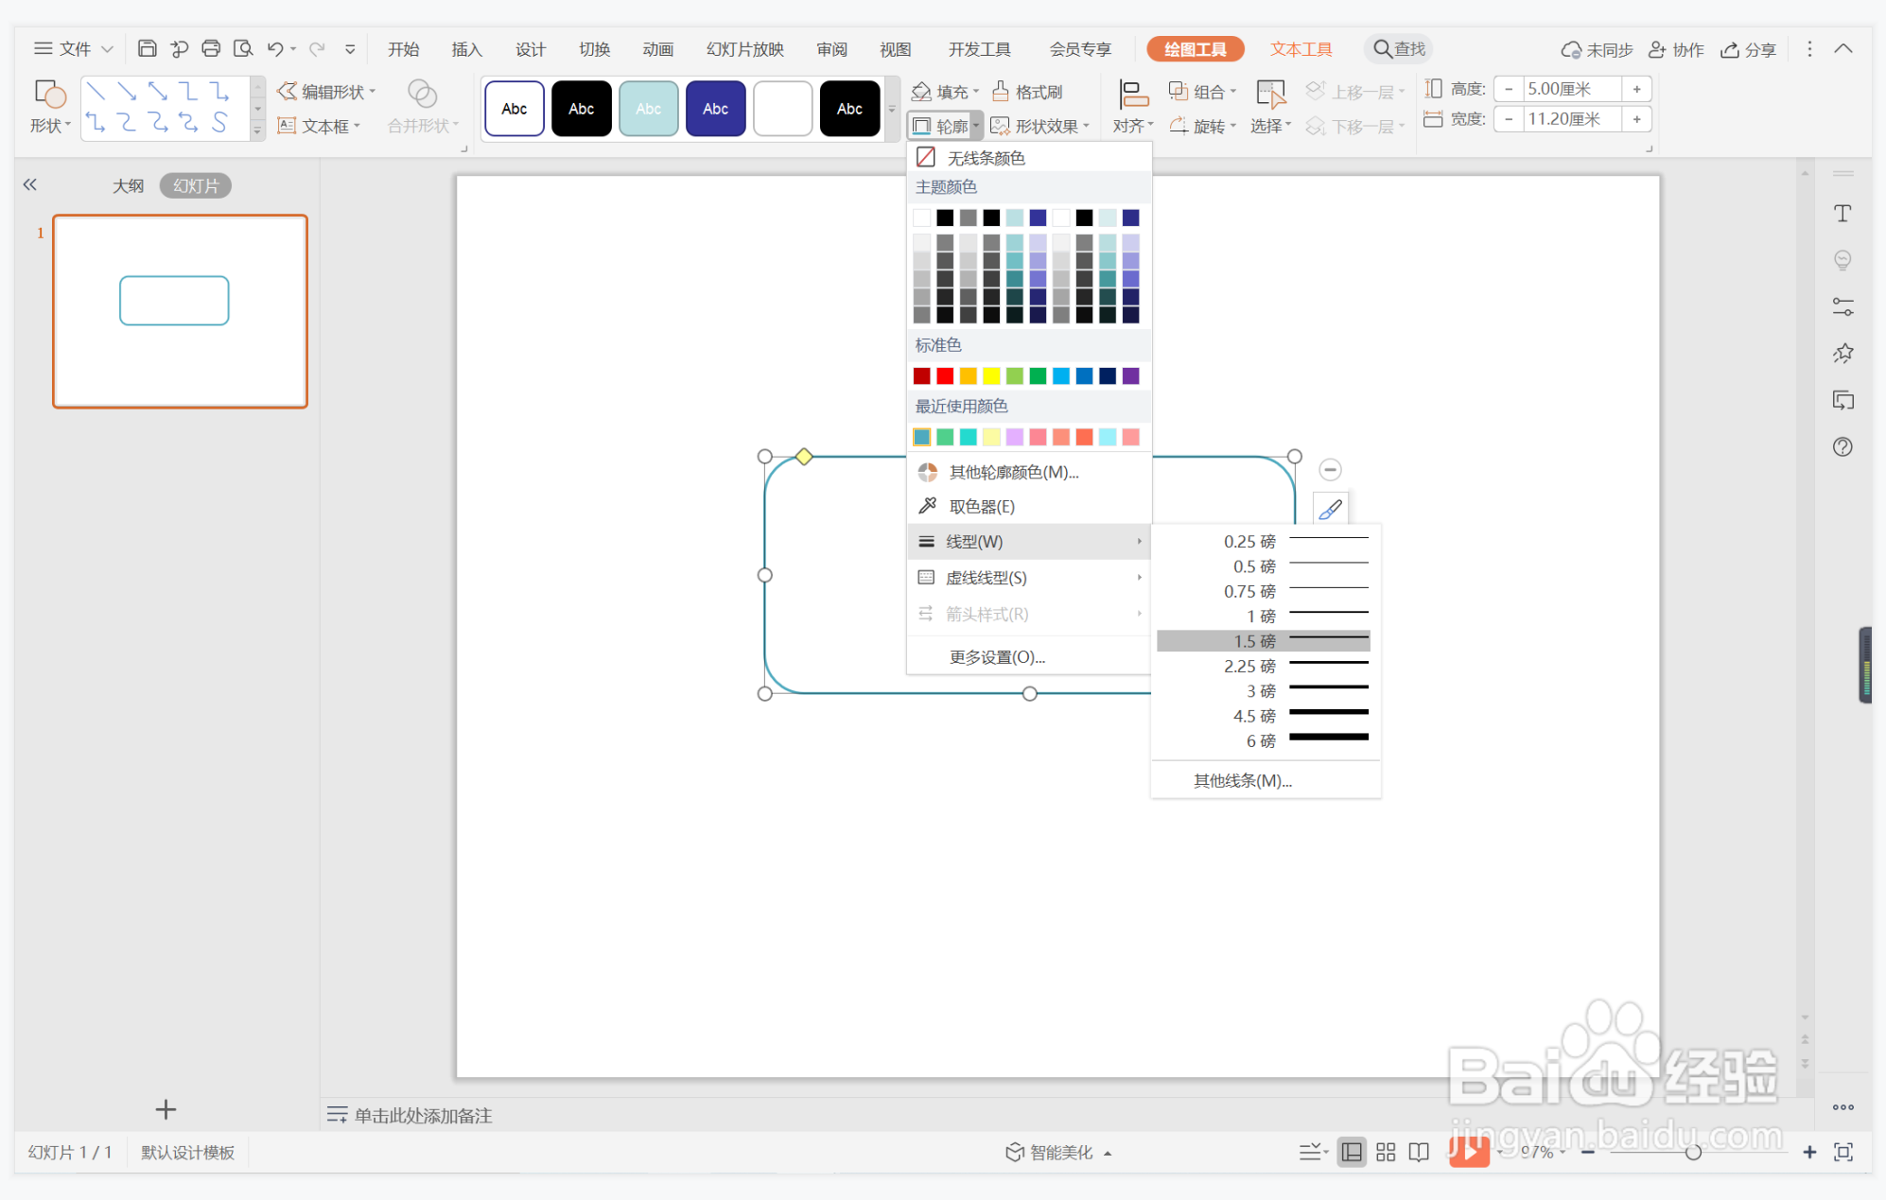Toggle the Slides (幻灯片) pane view

pos(196,185)
